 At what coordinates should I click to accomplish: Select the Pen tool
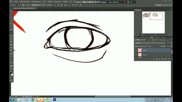pyautogui.click(x=11, y=54)
